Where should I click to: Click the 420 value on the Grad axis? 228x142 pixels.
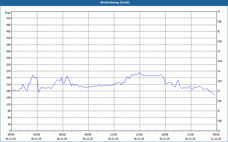click(9, 38)
